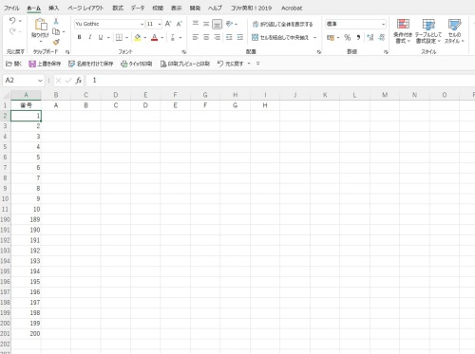Image resolution: width=475 pixels, height=354 pixels.
Task: Open Cell Styles (セルのスタイル)
Action: coord(454,31)
